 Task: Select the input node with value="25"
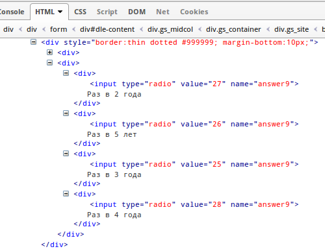pos(194,164)
